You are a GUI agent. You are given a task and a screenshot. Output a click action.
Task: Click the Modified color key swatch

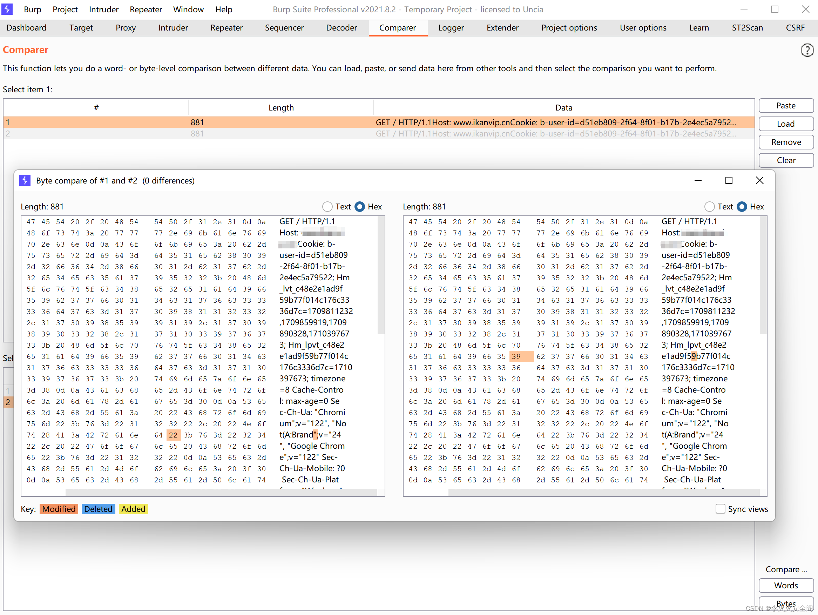(x=59, y=509)
